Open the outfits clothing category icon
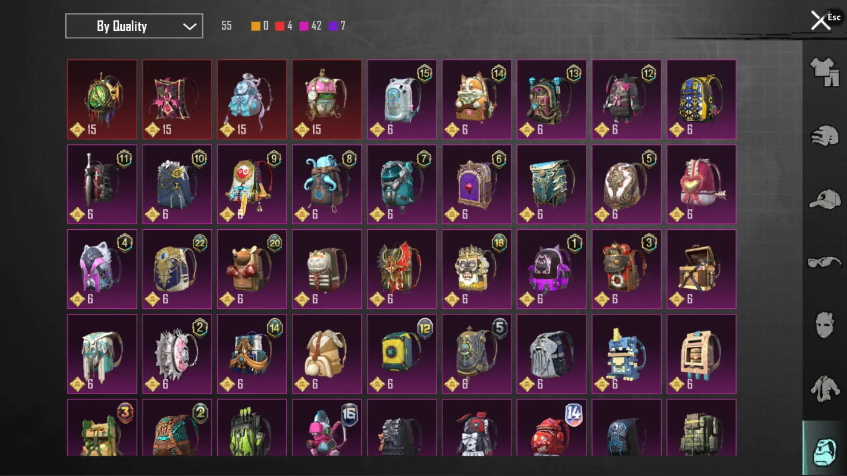Image resolution: width=847 pixels, height=476 pixels. coord(825,72)
